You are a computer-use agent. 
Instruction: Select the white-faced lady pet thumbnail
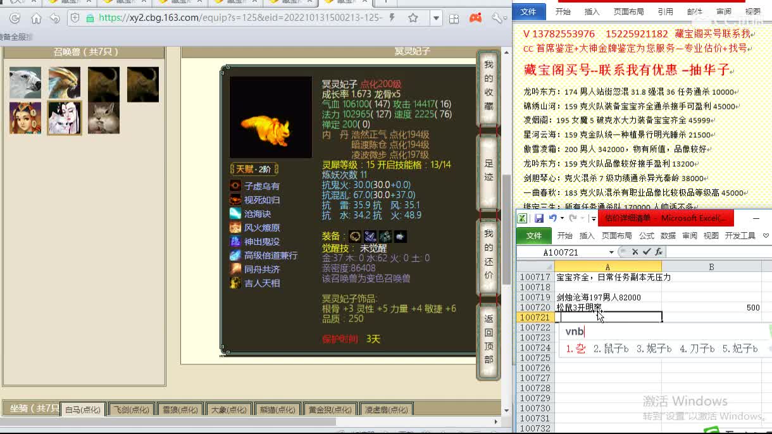coord(65,118)
